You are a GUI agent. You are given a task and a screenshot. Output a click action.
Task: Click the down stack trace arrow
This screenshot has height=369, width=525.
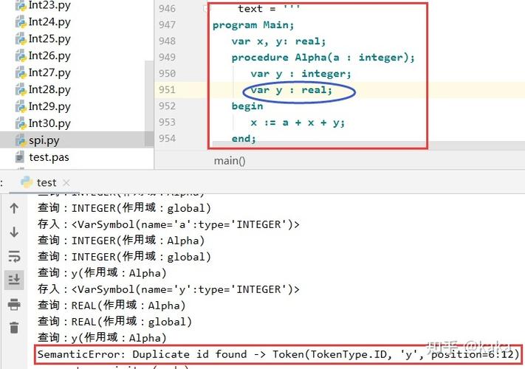click(14, 232)
